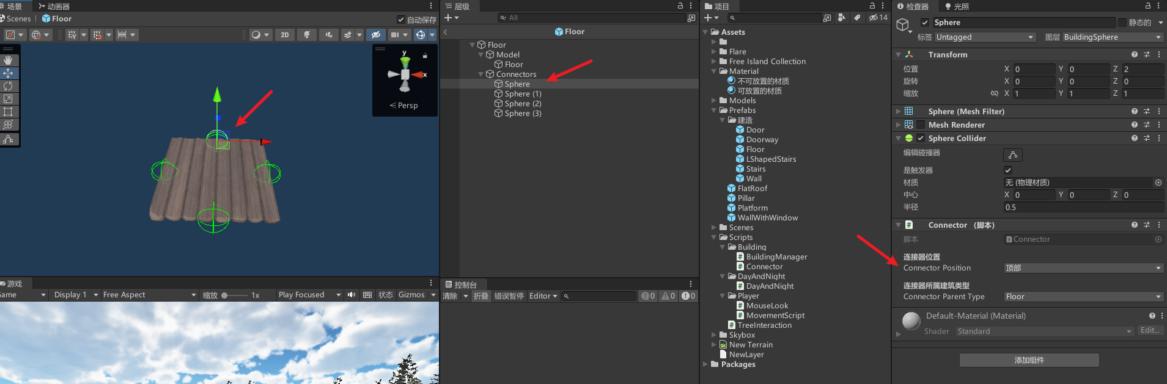This screenshot has width=1167, height=384.
Task: Select the Rect transform tool
Action: (8, 112)
